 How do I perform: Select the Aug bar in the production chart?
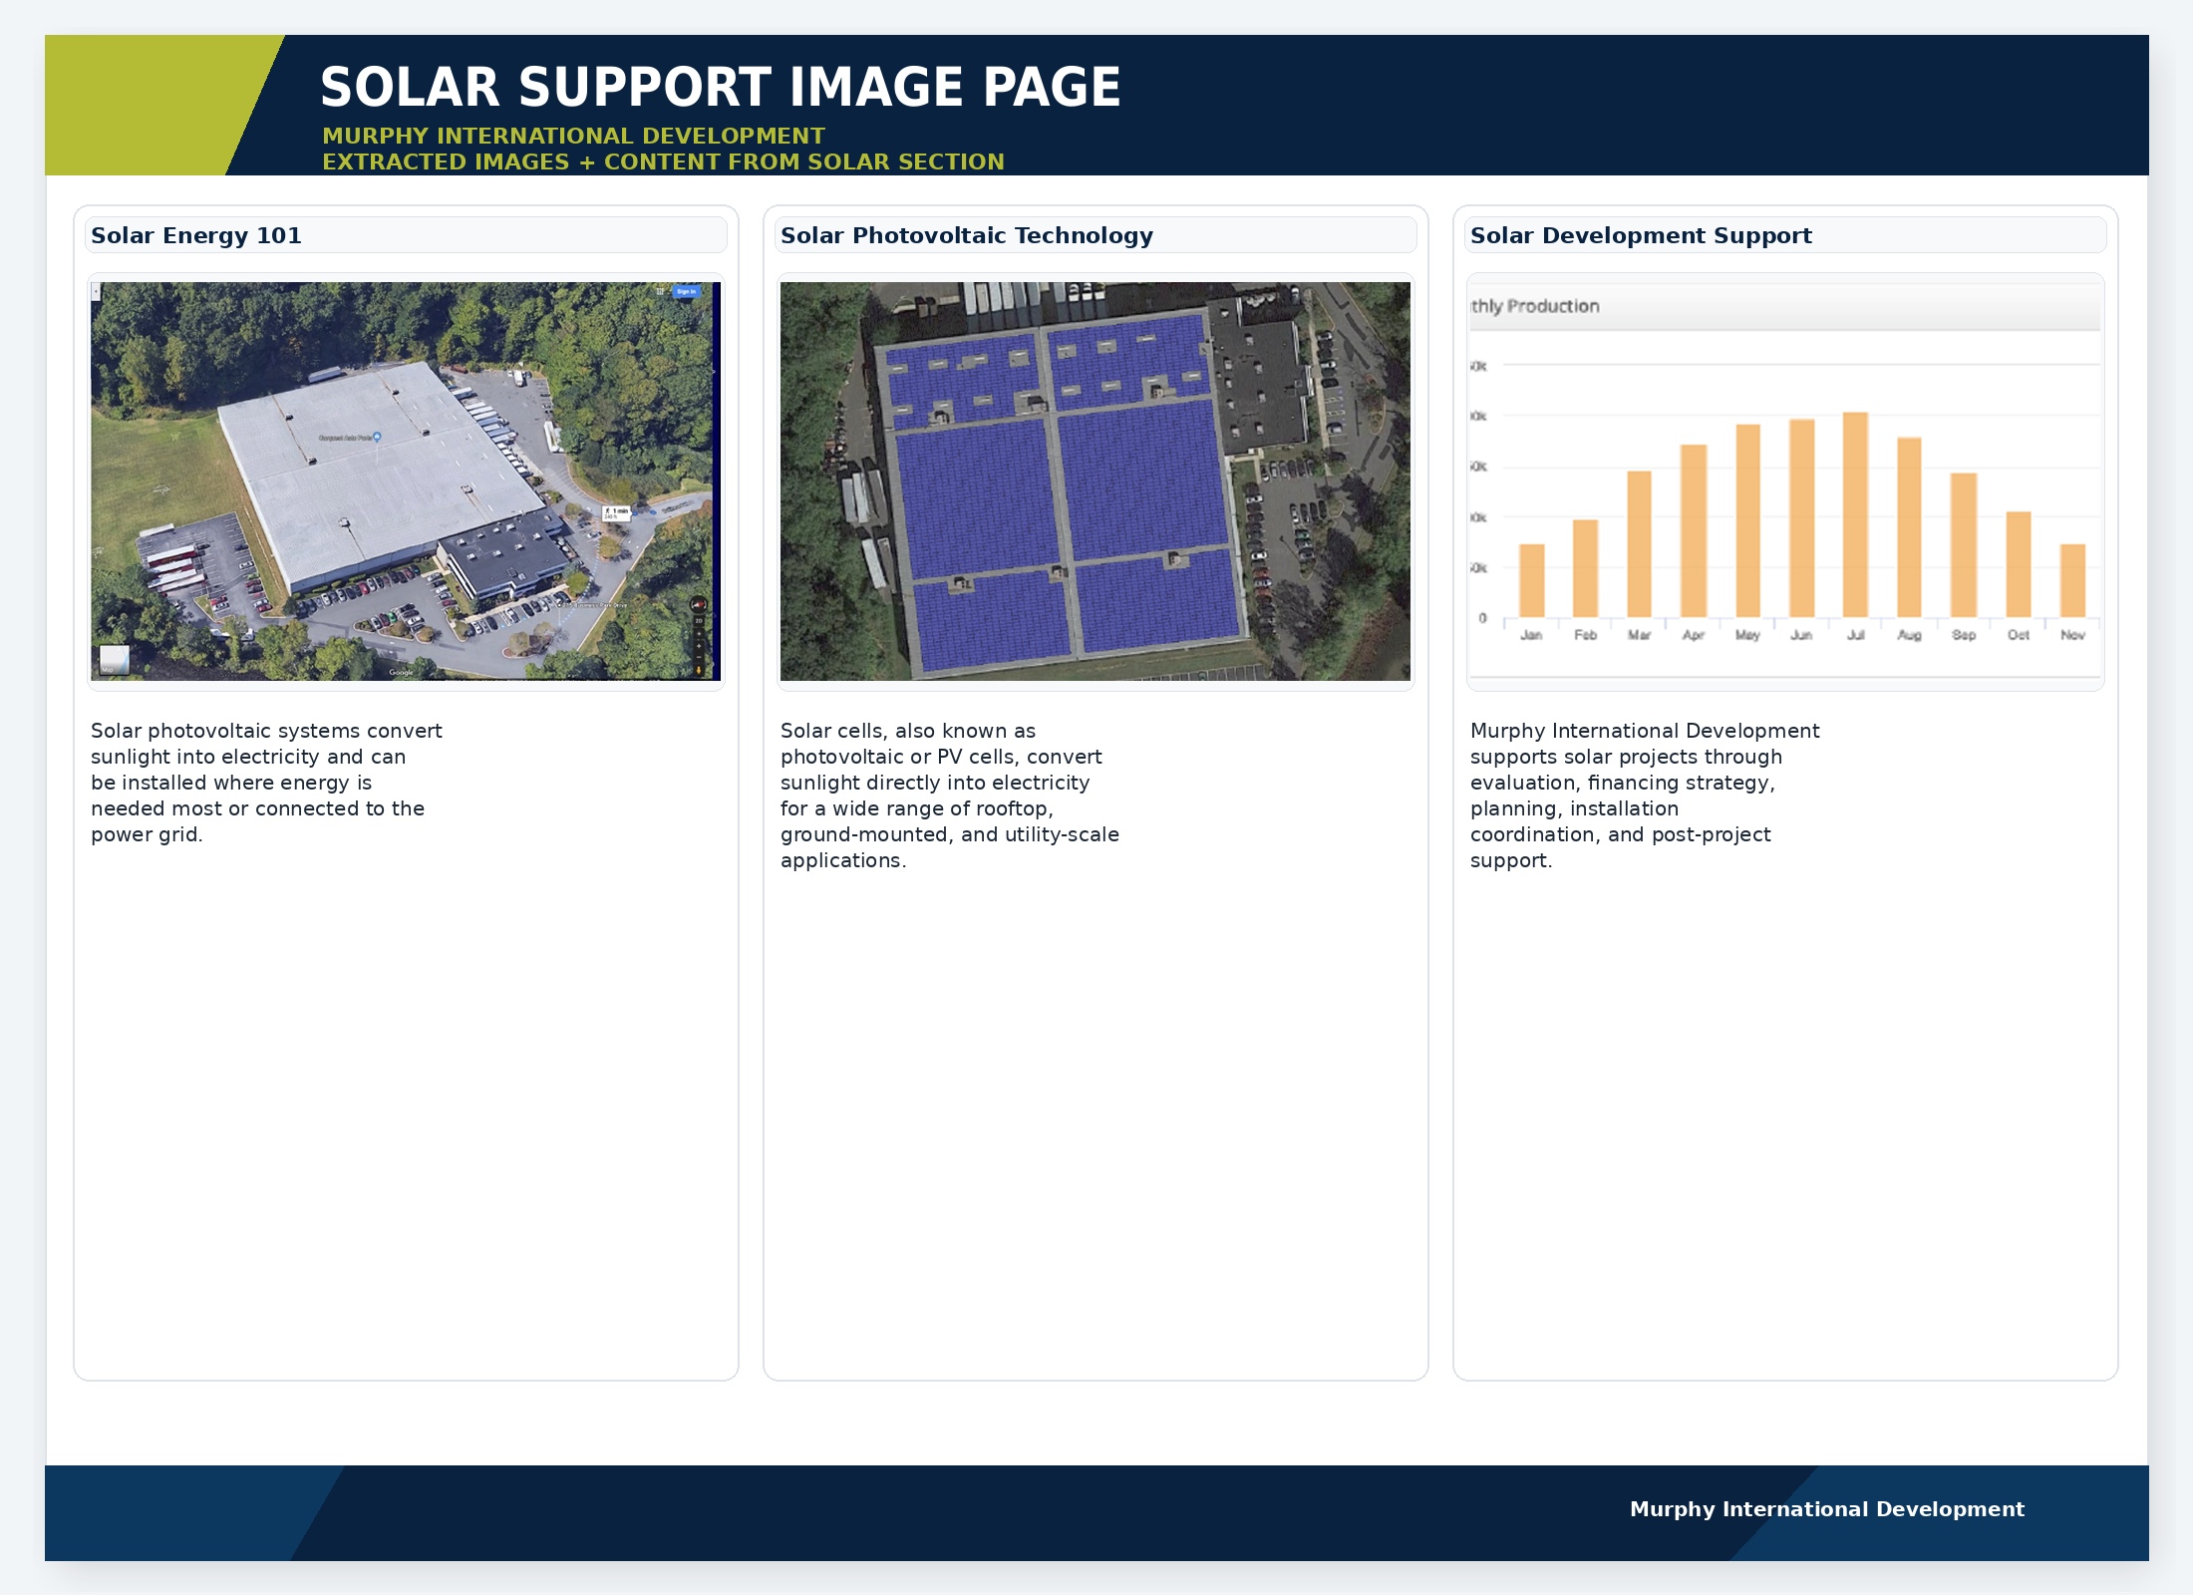1909,527
